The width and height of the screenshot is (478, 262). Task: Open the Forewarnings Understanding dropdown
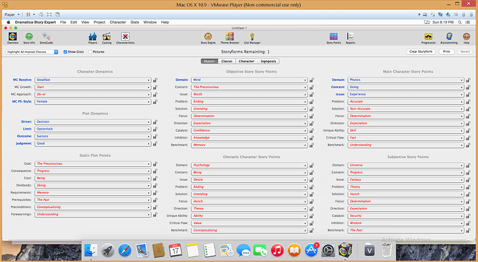(x=93, y=214)
